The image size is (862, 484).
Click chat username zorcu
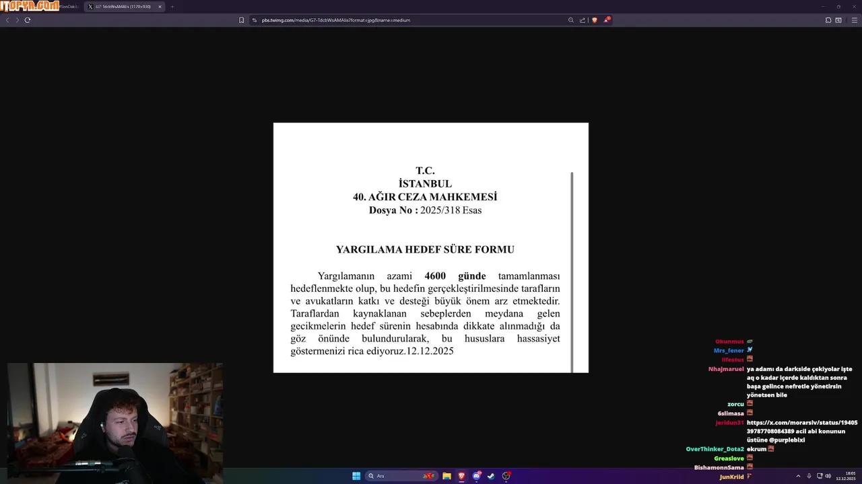pos(735,404)
